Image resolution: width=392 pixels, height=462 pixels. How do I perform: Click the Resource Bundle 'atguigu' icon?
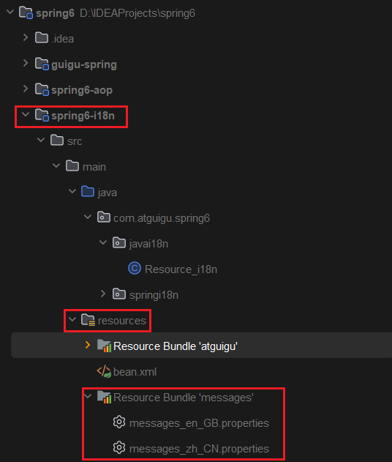tap(104, 346)
